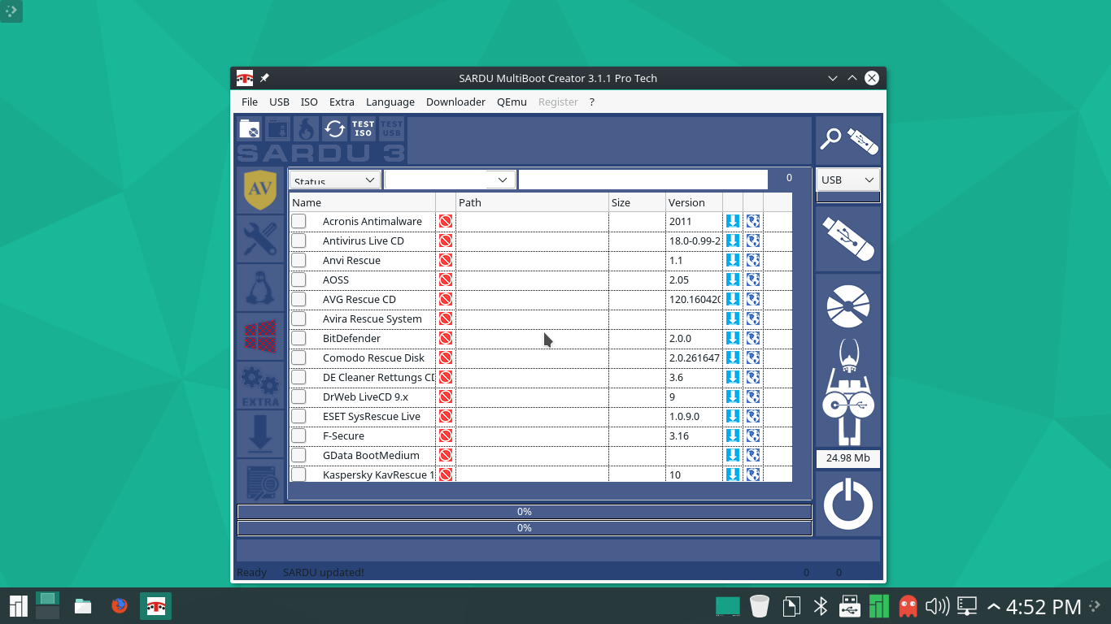Image resolution: width=1111 pixels, height=624 pixels.
Task: Select the Kaspersky KavRescue row name
Action: [x=378, y=474]
